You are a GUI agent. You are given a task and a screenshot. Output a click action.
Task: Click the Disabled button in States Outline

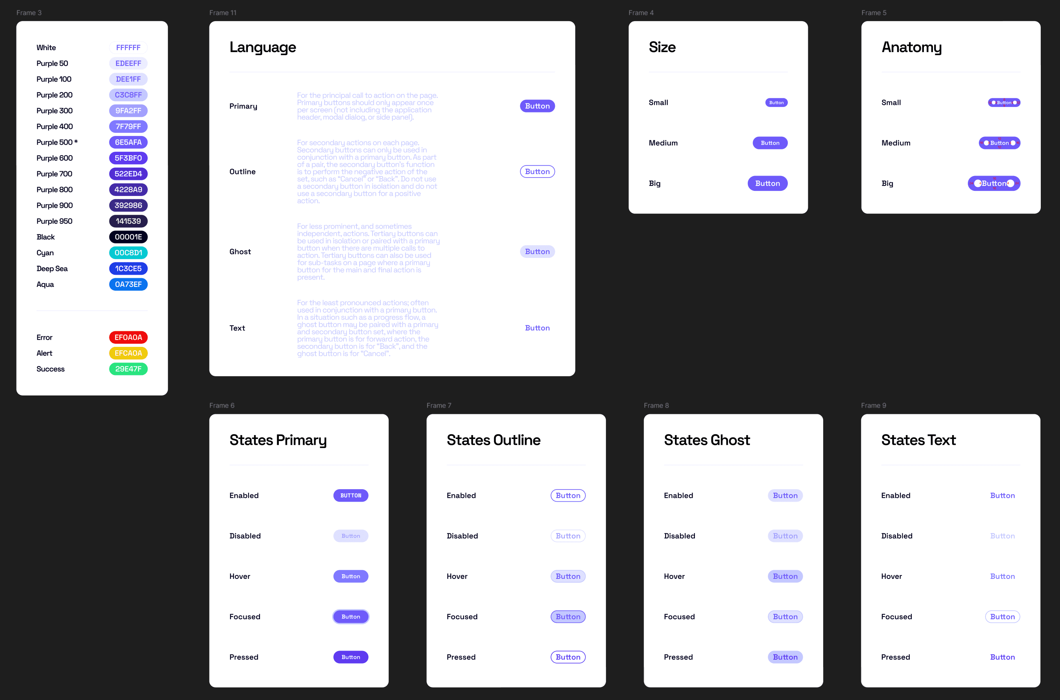click(568, 536)
